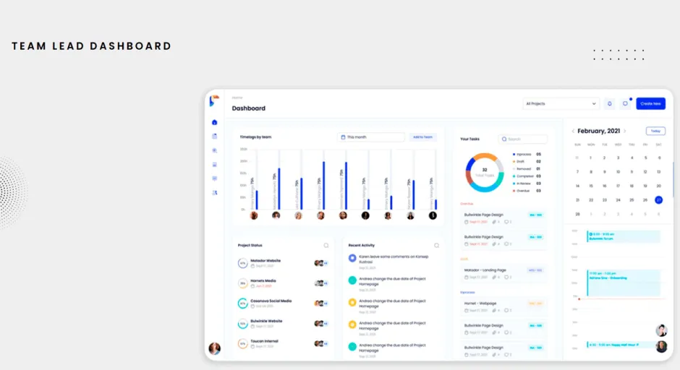Click the Dashboard page title
The width and height of the screenshot is (680, 370).
point(249,108)
